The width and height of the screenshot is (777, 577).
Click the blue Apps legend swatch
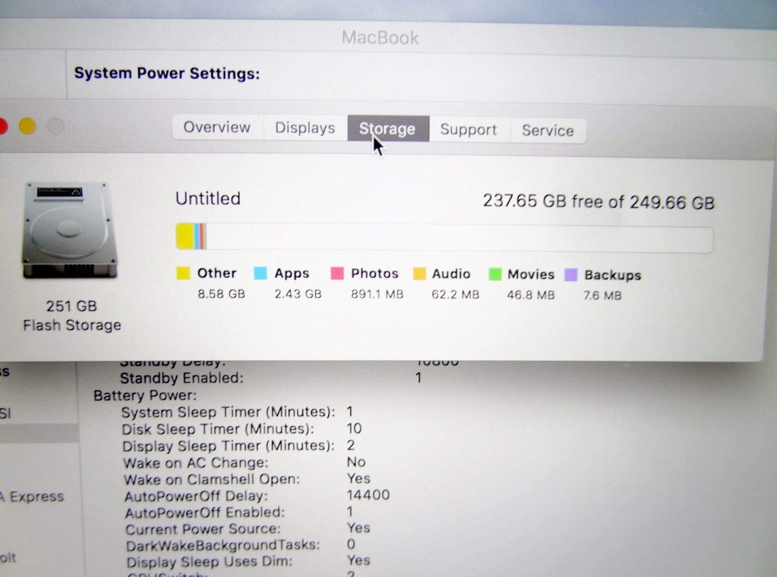click(260, 273)
